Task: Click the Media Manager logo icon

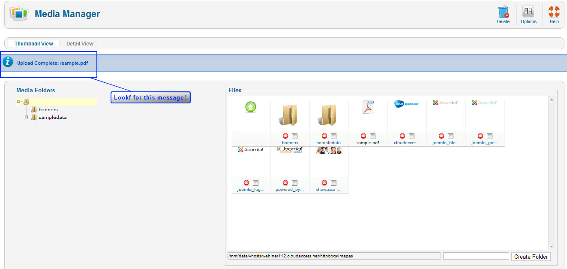Action: pos(18,14)
